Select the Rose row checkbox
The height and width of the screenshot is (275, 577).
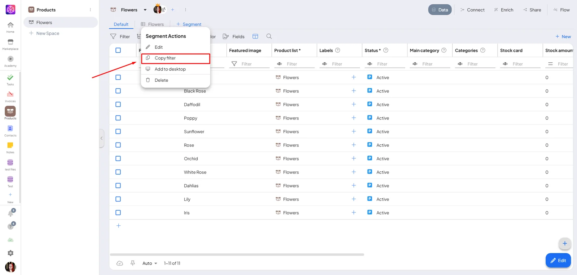pyautogui.click(x=118, y=145)
